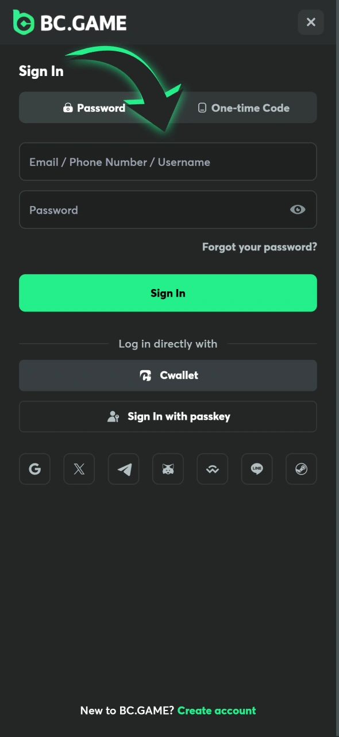Click Create account link
339x737 pixels.
click(217, 711)
